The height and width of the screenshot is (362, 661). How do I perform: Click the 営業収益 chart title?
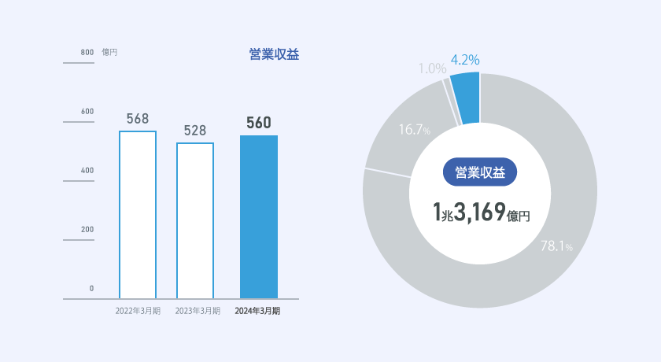click(x=274, y=54)
